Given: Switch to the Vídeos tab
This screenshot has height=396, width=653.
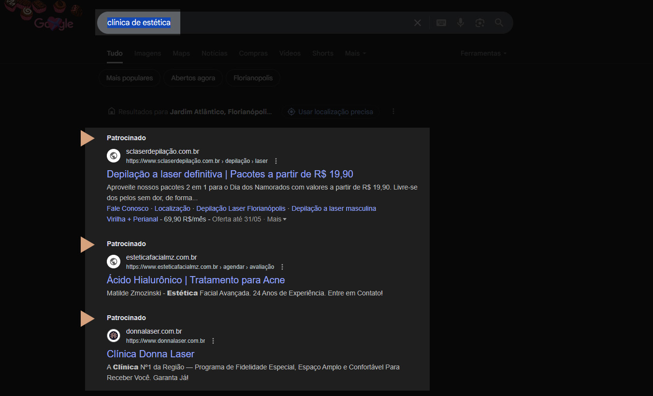Looking at the screenshot, I should (290, 53).
